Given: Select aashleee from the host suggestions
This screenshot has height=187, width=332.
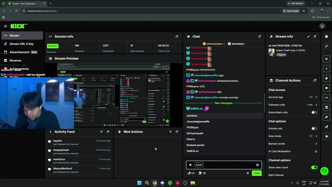Looking at the screenshot, I should [224, 116].
